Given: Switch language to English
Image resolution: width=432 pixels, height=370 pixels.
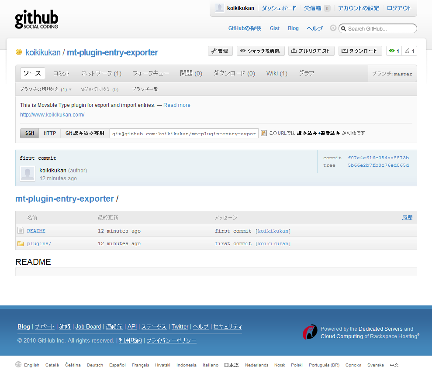Looking at the screenshot, I should pos(31,365).
